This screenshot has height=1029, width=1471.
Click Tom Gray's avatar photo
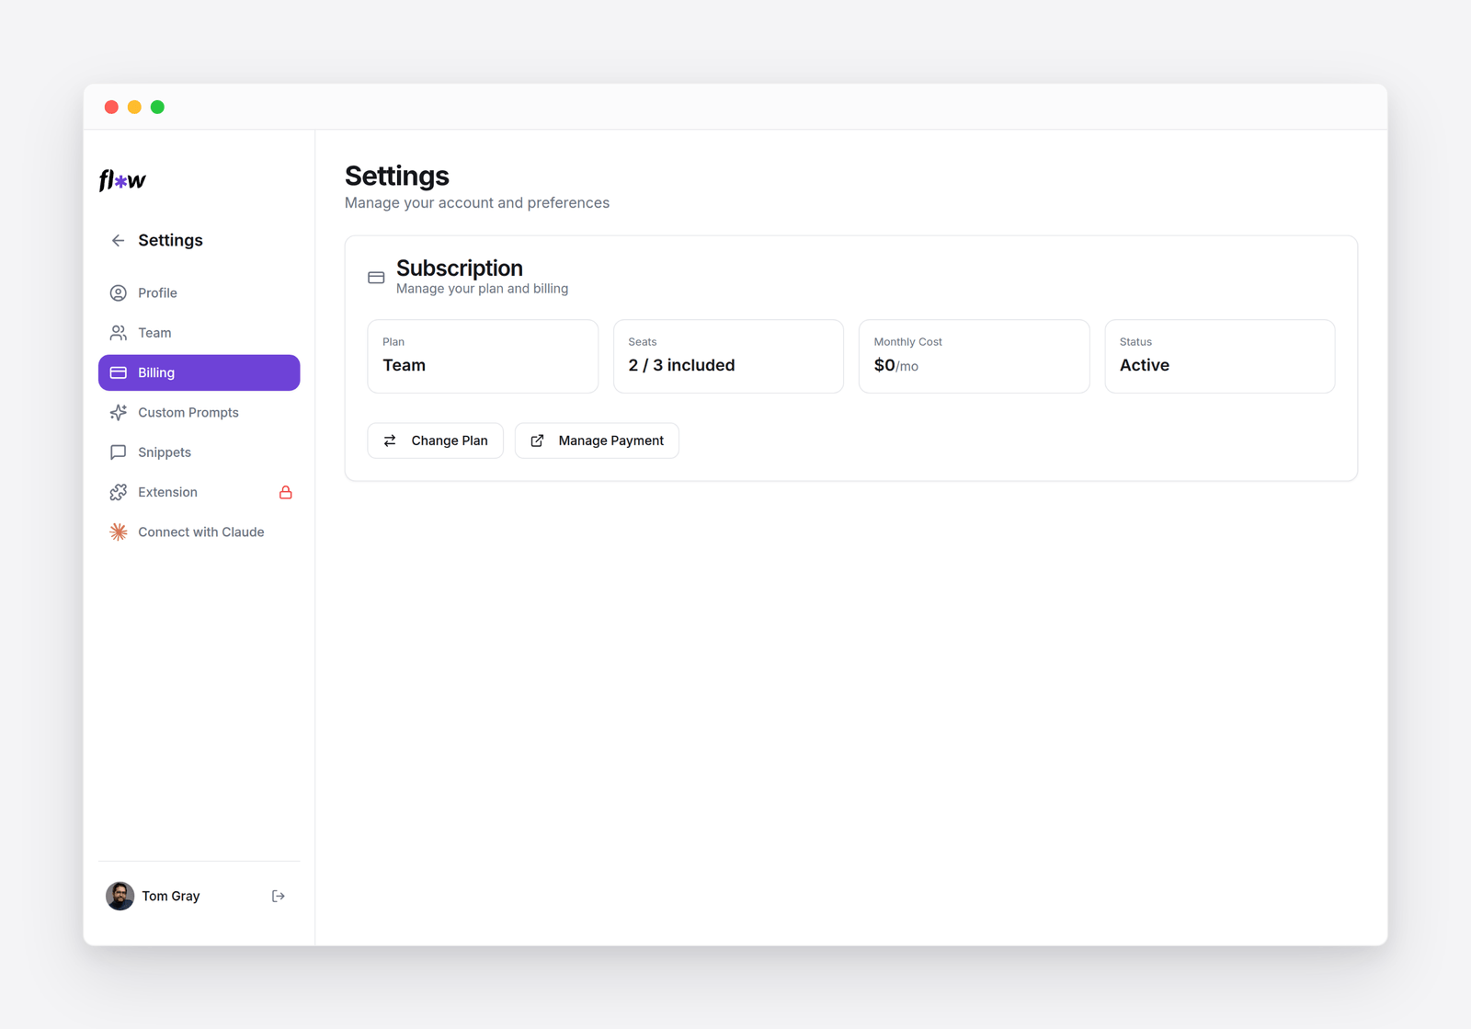point(120,896)
